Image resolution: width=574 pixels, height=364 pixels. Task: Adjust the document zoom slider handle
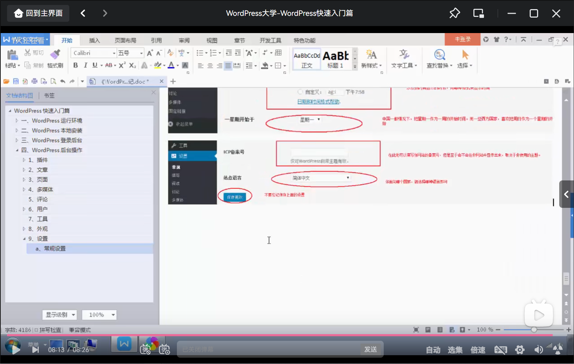[x=534, y=330]
